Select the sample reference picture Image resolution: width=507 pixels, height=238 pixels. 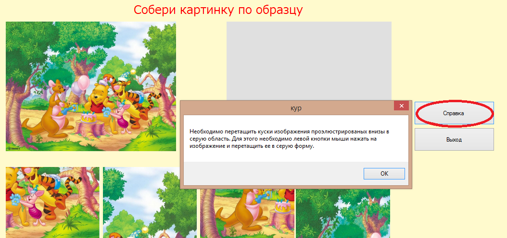tap(91, 86)
